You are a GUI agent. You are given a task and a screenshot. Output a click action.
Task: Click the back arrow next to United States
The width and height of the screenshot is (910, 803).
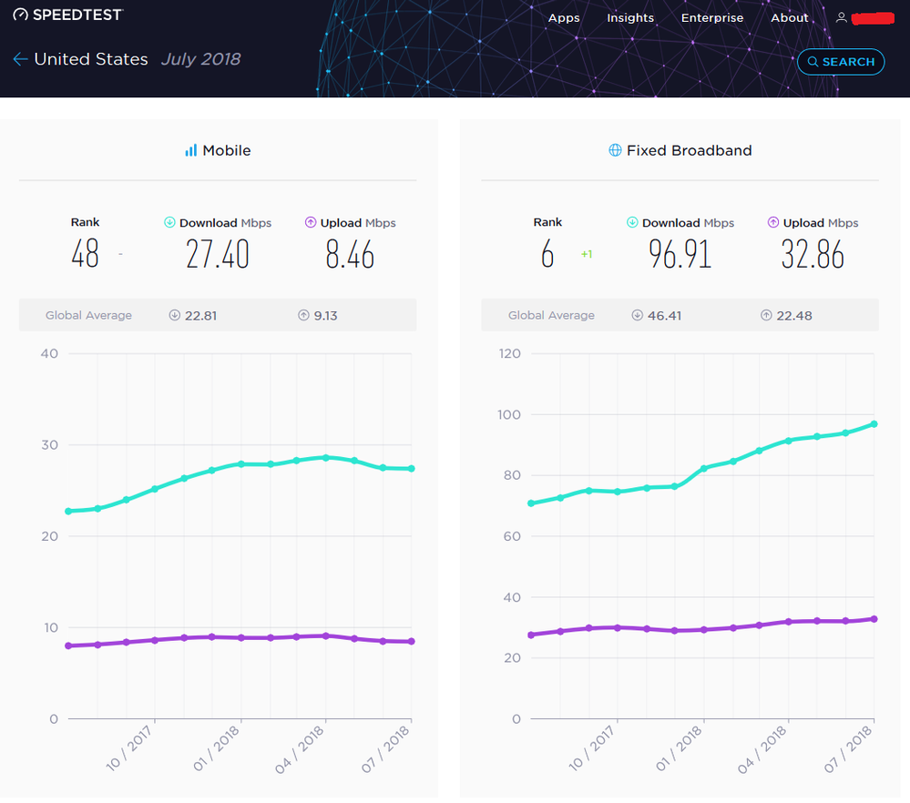point(18,58)
